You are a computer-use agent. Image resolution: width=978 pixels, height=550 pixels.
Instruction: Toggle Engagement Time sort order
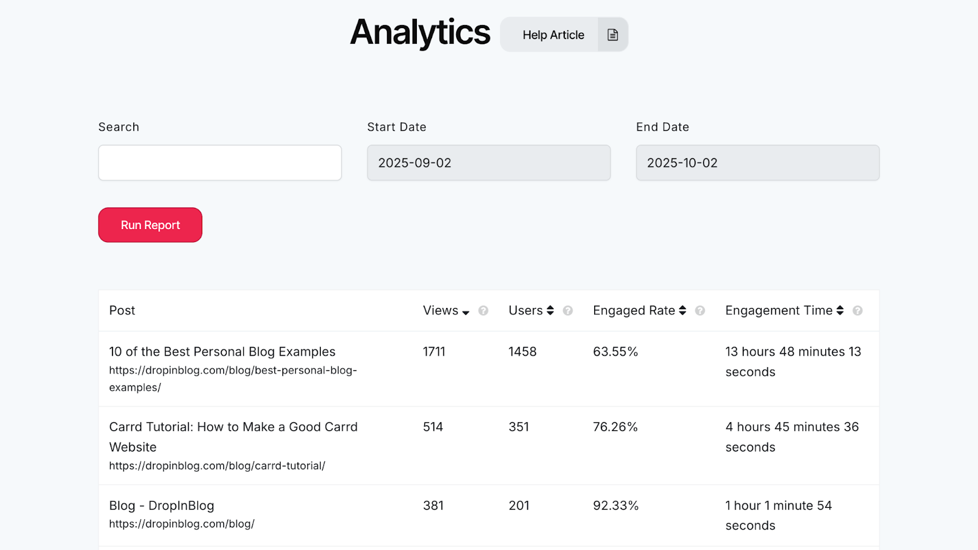(841, 310)
